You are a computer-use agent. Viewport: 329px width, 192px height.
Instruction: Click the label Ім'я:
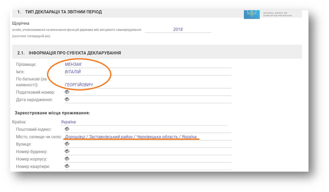click(x=20, y=72)
